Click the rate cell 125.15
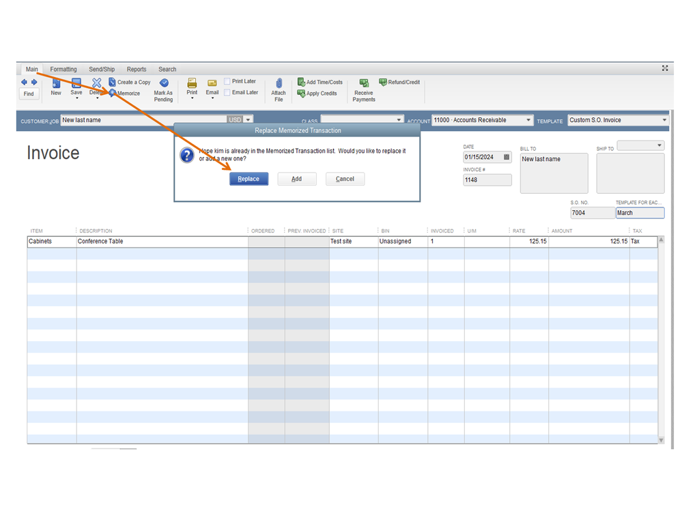This screenshot has height=511, width=682. click(x=529, y=242)
